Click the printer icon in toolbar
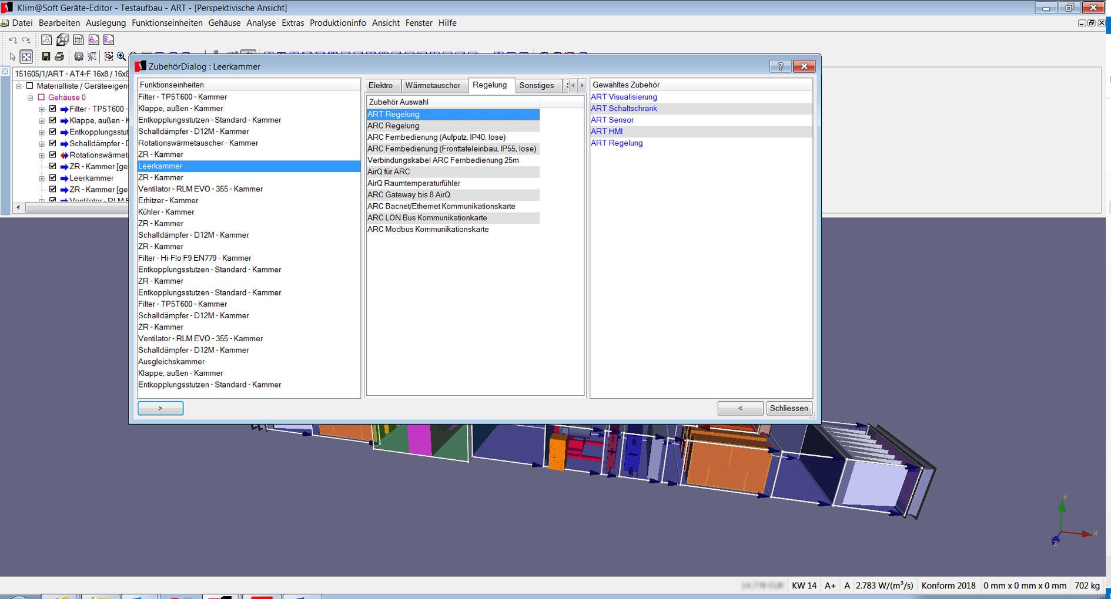The height and width of the screenshot is (599, 1111). pos(59,56)
